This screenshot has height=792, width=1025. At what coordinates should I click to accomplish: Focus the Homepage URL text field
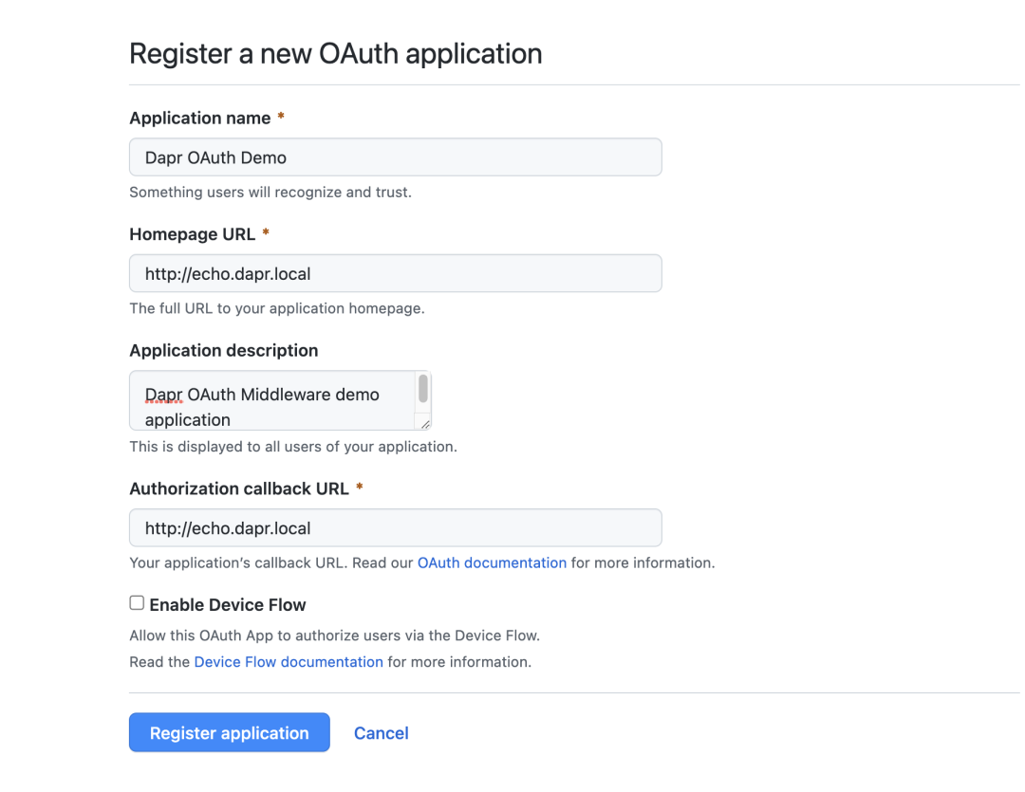(x=396, y=273)
